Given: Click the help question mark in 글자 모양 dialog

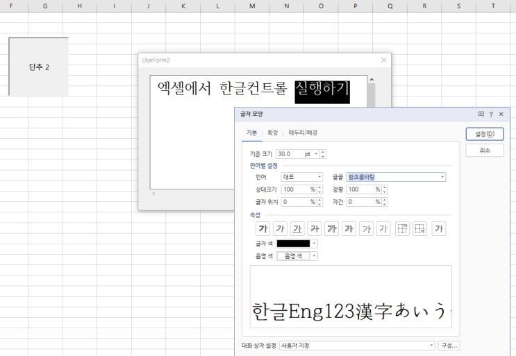Looking at the screenshot, I should pos(491,114).
